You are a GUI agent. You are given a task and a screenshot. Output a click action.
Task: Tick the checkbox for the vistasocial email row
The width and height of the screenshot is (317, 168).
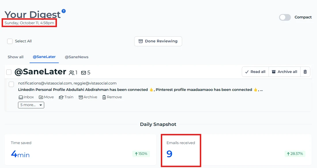pyautogui.click(x=11, y=84)
